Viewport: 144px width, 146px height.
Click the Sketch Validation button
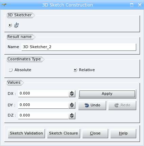[26, 133]
